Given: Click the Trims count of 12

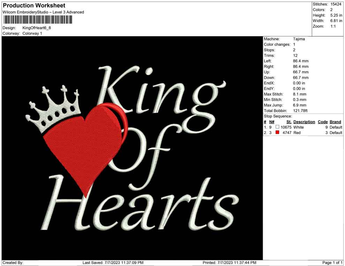Looking at the screenshot, I should (295, 55).
